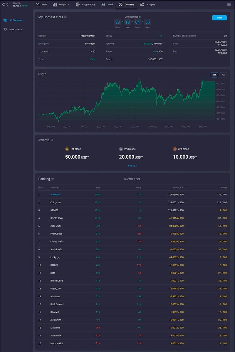Image resolution: width=235 pixels, height=352 pixels.
Task: Select the Yield icon in the navigation bar
Action: (x=103, y=4)
